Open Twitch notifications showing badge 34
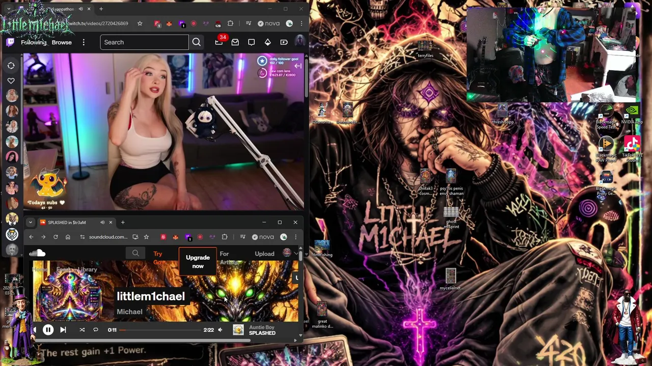Viewport: 652px width, 366px height. [x=219, y=42]
